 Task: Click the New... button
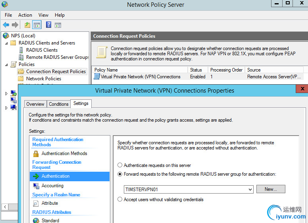coord(271,189)
